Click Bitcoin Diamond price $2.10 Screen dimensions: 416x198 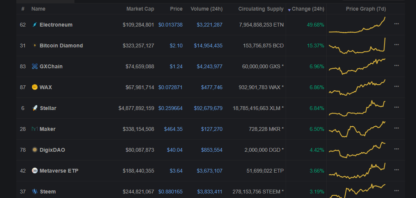[176, 46]
